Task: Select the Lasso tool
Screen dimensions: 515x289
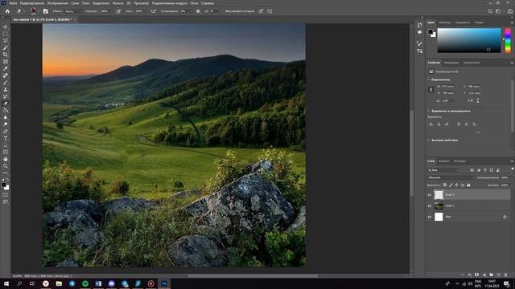Action: click(6, 41)
